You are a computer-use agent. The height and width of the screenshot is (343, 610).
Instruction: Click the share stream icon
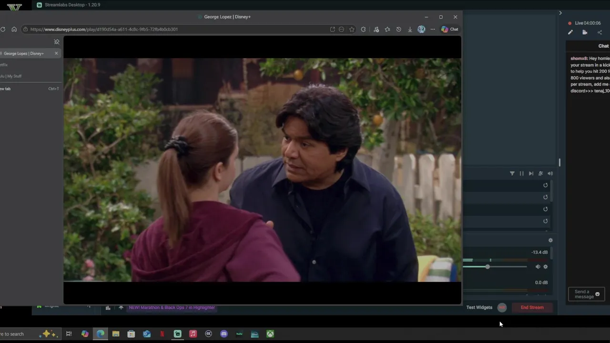tap(600, 32)
